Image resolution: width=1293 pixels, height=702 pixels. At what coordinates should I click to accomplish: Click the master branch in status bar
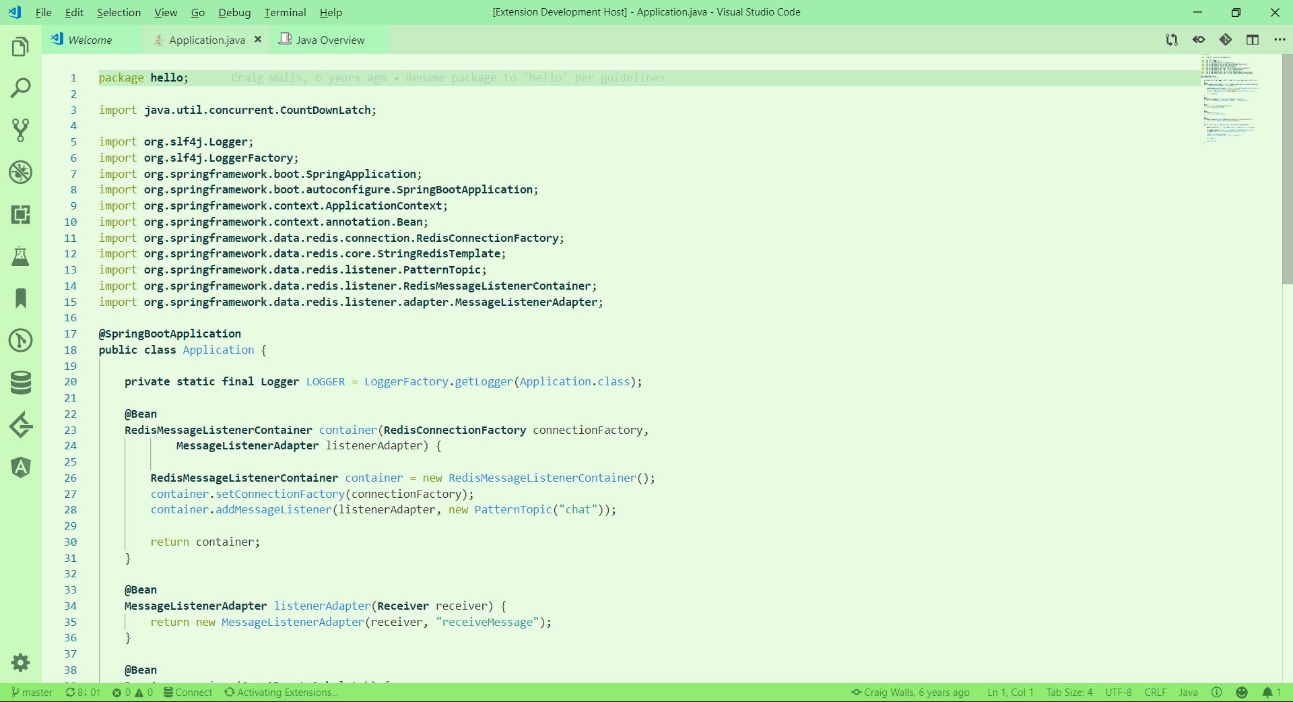[32, 693]
